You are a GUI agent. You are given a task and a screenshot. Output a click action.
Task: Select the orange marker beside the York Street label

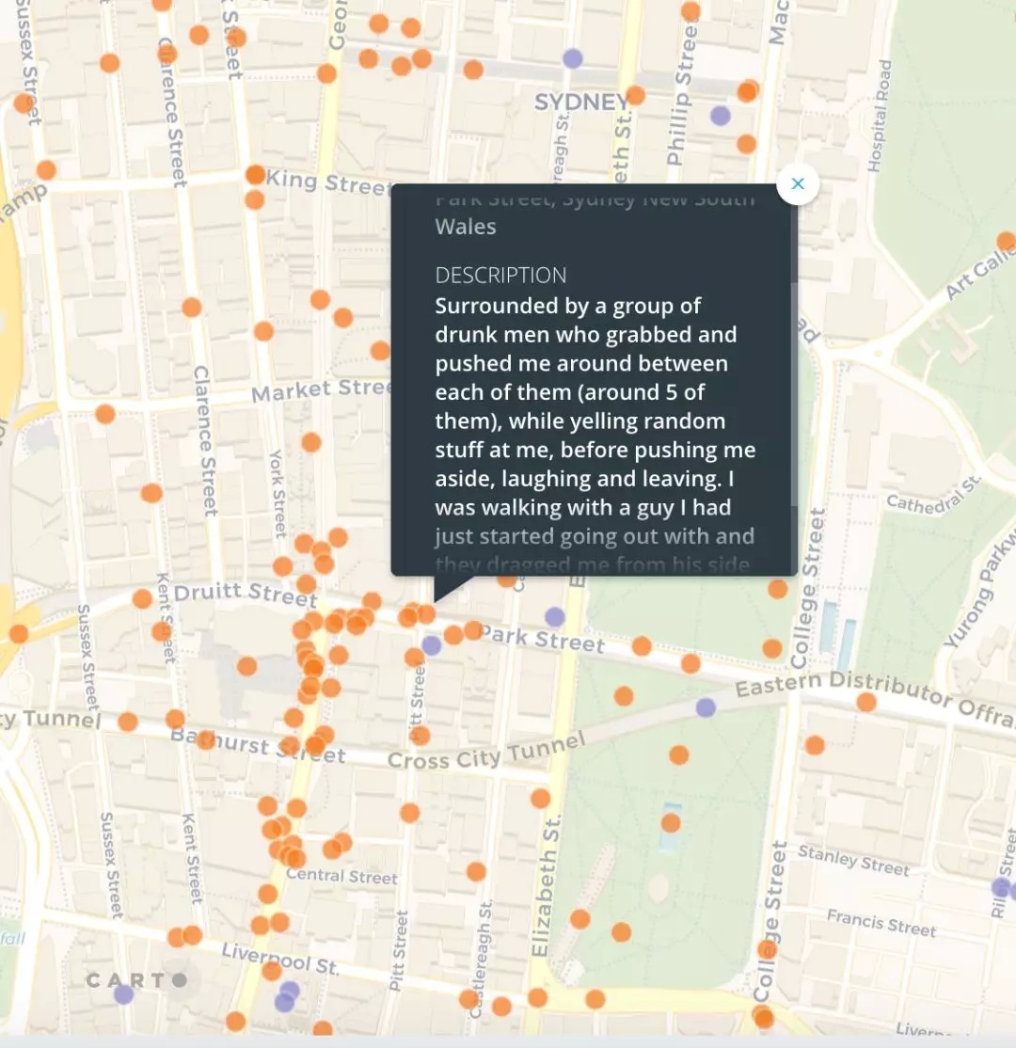pyautogui.click(x=310, y=442)
